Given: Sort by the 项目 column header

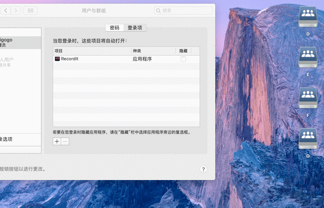Looking at the screenshot, I should [92, 51].
